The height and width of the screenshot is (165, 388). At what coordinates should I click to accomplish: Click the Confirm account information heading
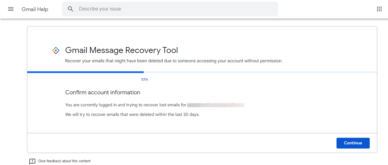[103, 93]
